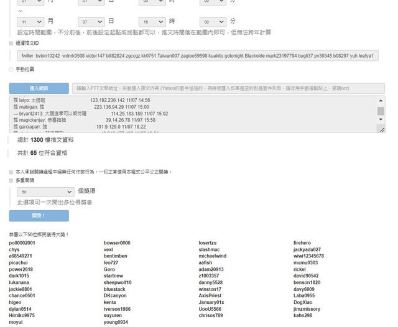Image resolution: width=398 pixels, height=327 pixels.
Task: Open the end-time hour dropdown showing 15
Action: pos(152,21)
